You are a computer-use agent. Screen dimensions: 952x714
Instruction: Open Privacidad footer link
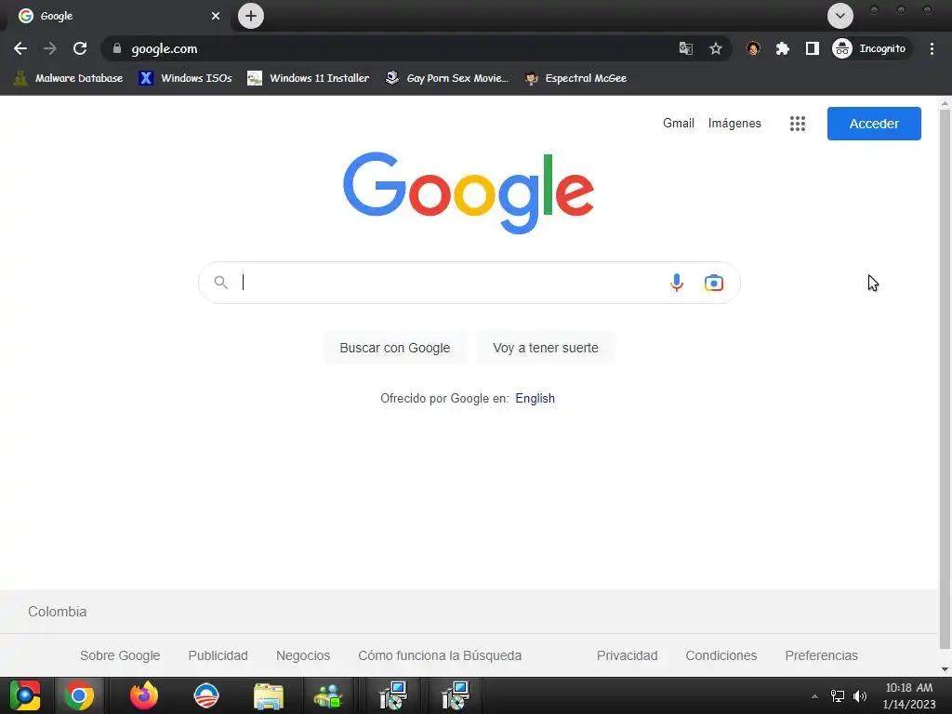click(628, 655)
